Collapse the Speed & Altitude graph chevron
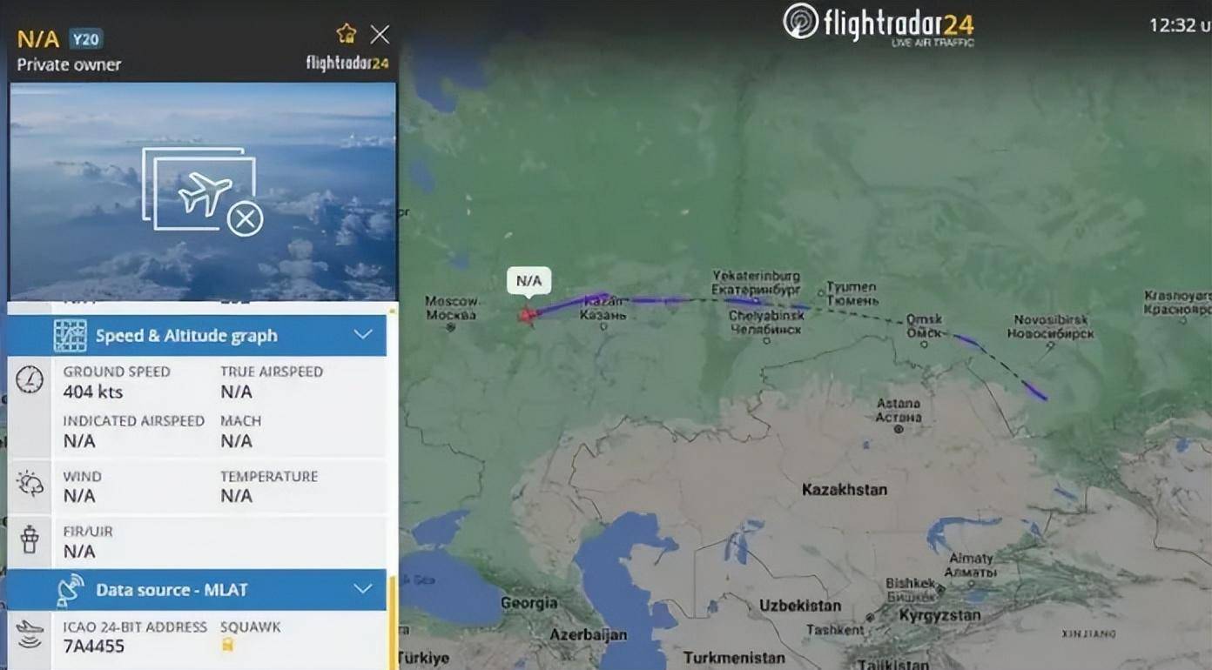Screen dimensions: 1212x670 point(363,335)
